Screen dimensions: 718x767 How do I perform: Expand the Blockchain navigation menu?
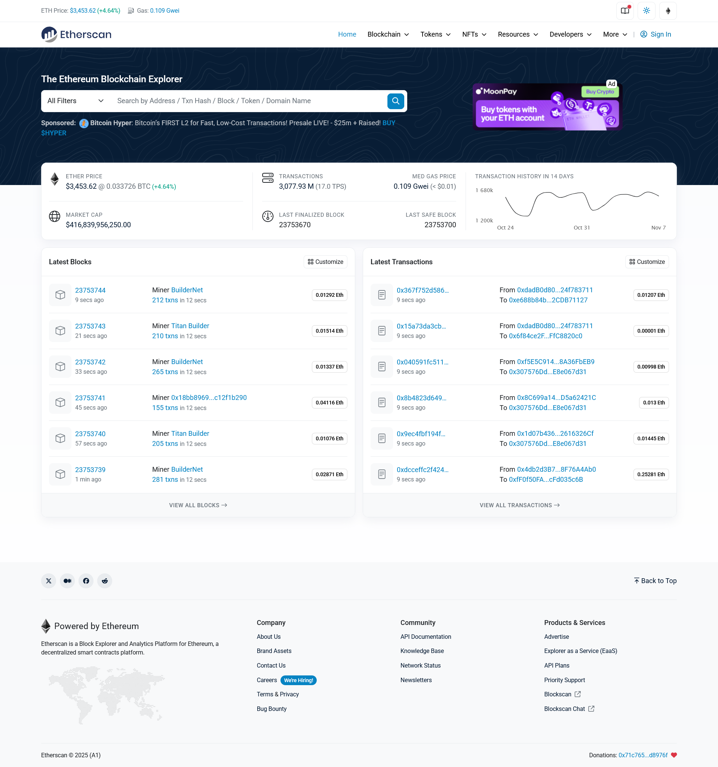coord(387,34)
